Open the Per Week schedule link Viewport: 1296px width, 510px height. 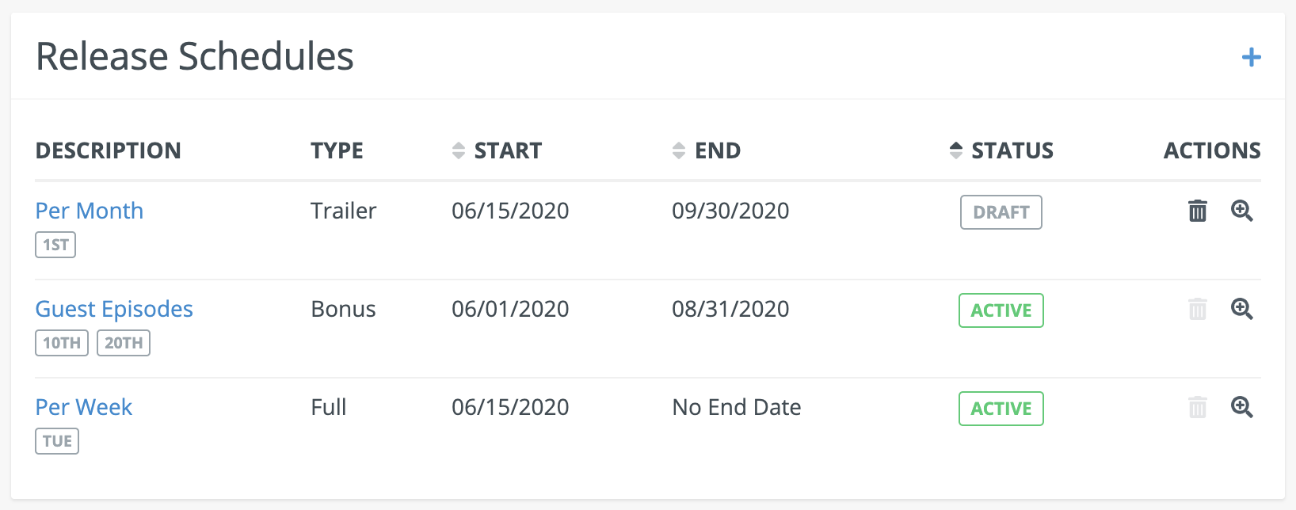(x=84, y=407)
